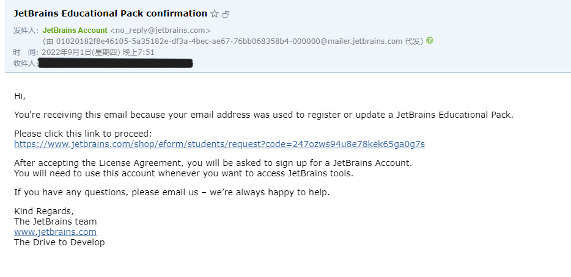571x277 pixels.
Task: Click 'The Drive to Develop' tagline
Action: 59,242
